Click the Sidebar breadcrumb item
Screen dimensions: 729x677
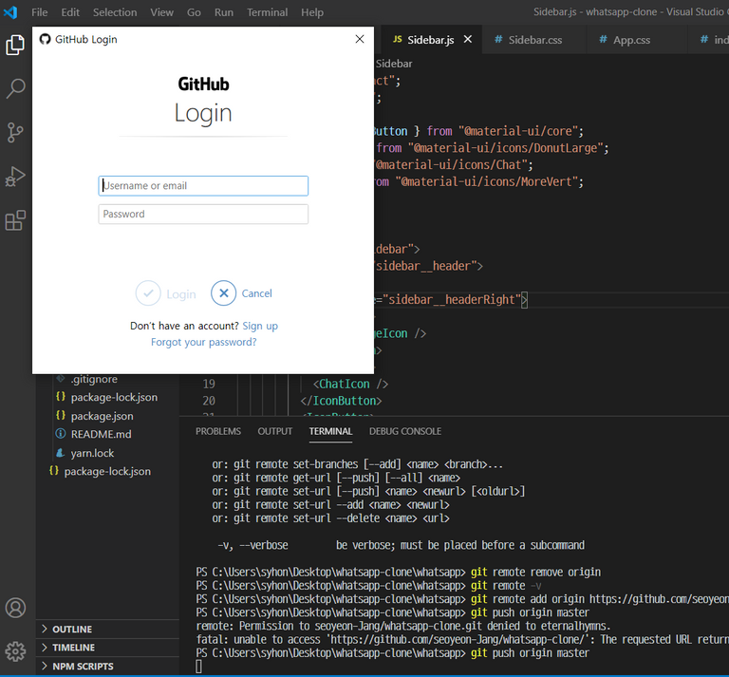(x=393, y=64)
